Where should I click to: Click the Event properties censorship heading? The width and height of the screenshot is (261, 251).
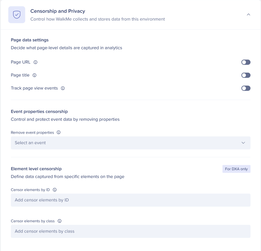point(39,111)
